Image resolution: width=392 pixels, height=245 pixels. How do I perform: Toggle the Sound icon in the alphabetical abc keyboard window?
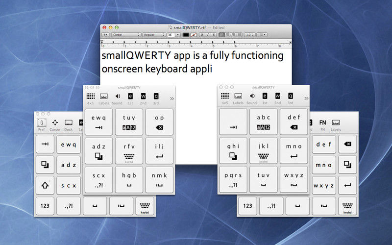point(252,96)
